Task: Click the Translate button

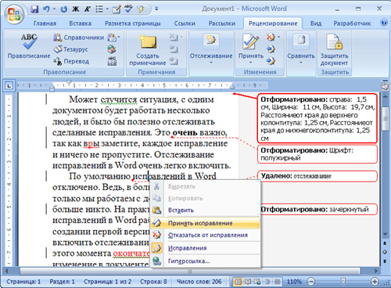Action: (x=71, y=61)
